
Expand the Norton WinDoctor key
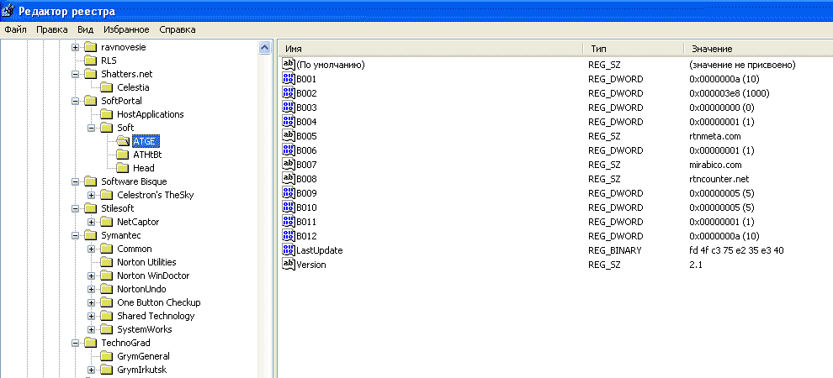coord(92,276)
